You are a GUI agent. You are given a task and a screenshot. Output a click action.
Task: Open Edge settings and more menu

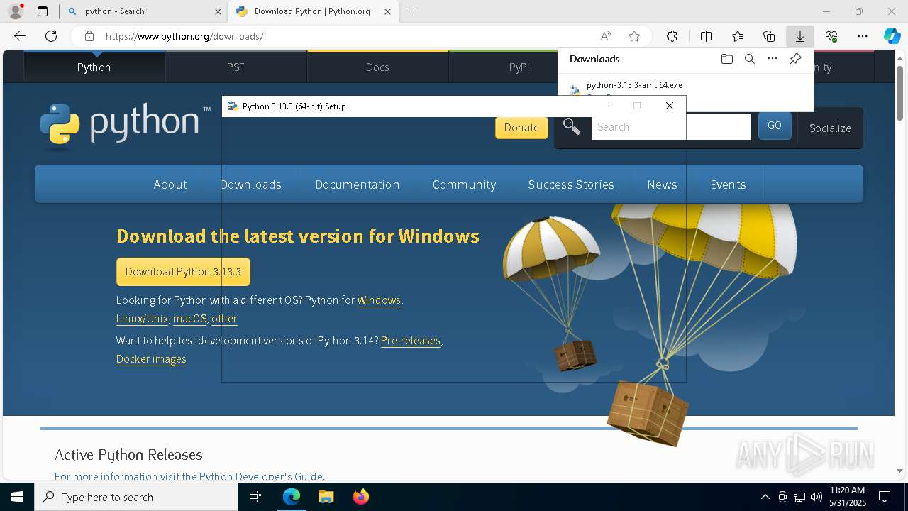[863, 36]
